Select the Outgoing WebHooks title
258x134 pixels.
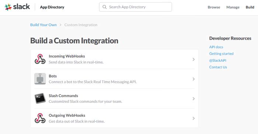67,116
